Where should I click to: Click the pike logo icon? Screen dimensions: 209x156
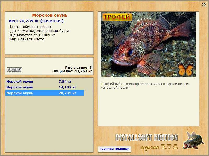pos(194,140)
